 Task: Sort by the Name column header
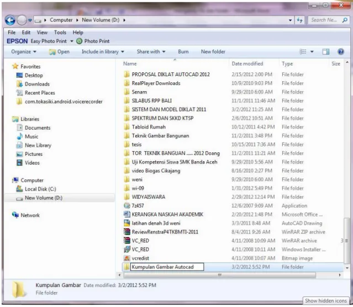(x=130, y=63)
